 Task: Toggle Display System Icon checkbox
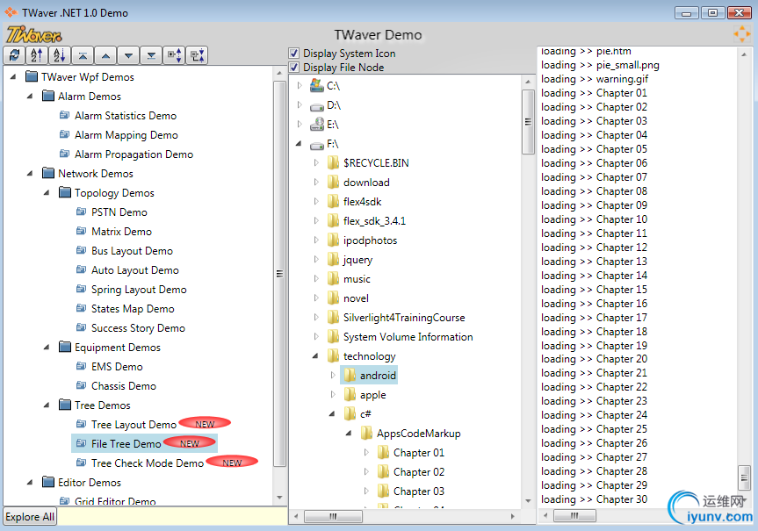coord(294,54)
